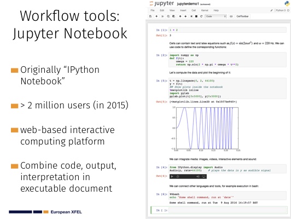
Task: Click the np.linspace code cell
Action: coord(228,88)
